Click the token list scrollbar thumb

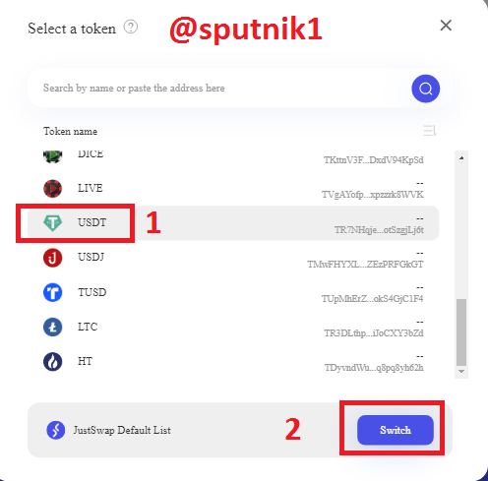click(461, 331)
